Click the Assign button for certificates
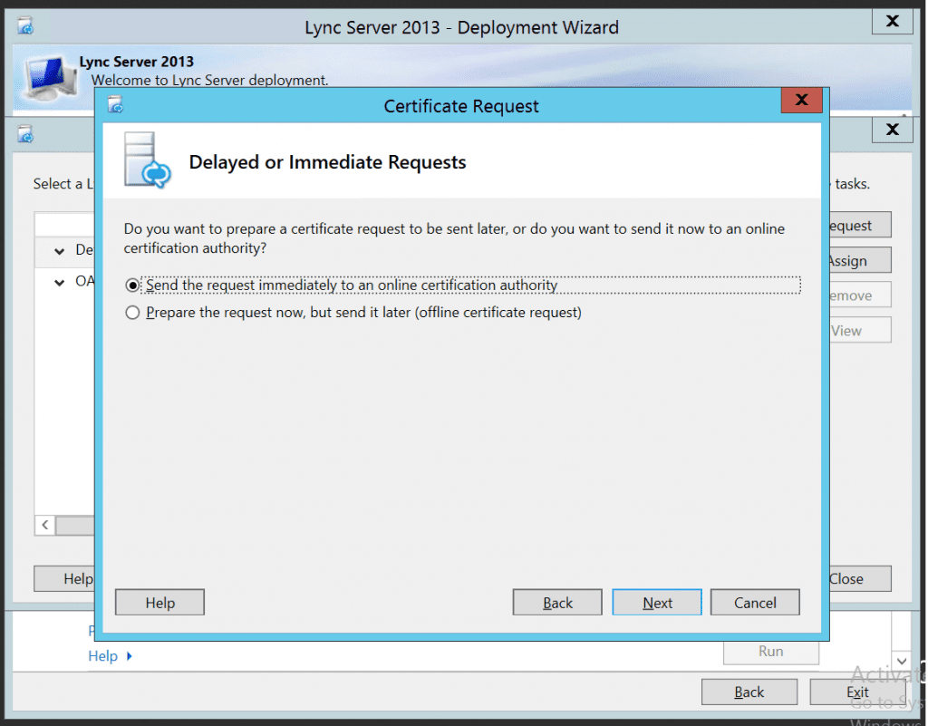 (859, 260)
